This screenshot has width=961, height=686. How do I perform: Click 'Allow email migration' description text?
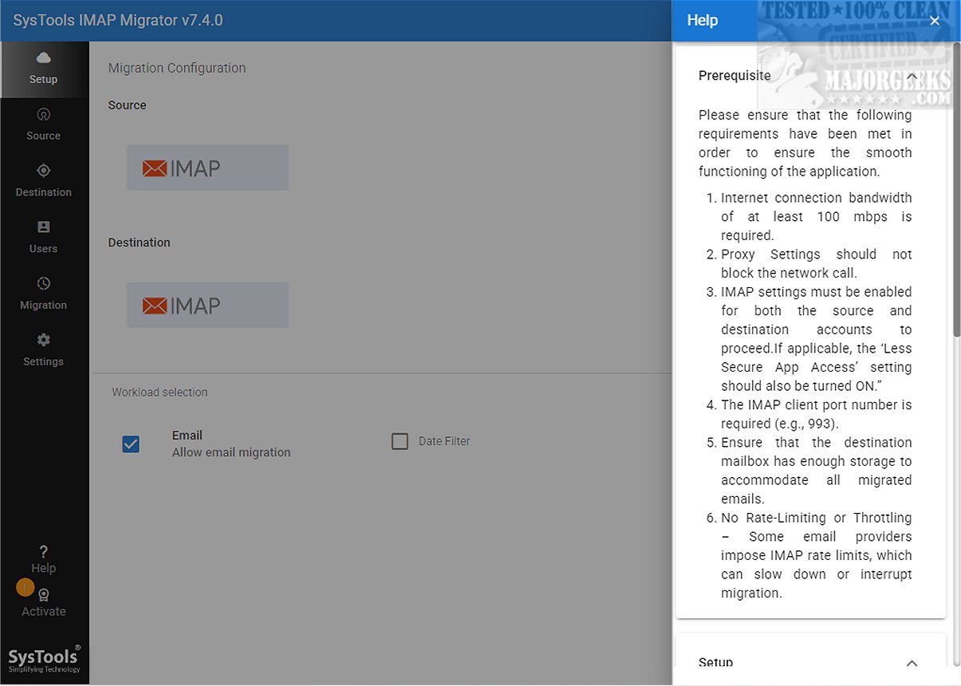click(x=231, y=452)
